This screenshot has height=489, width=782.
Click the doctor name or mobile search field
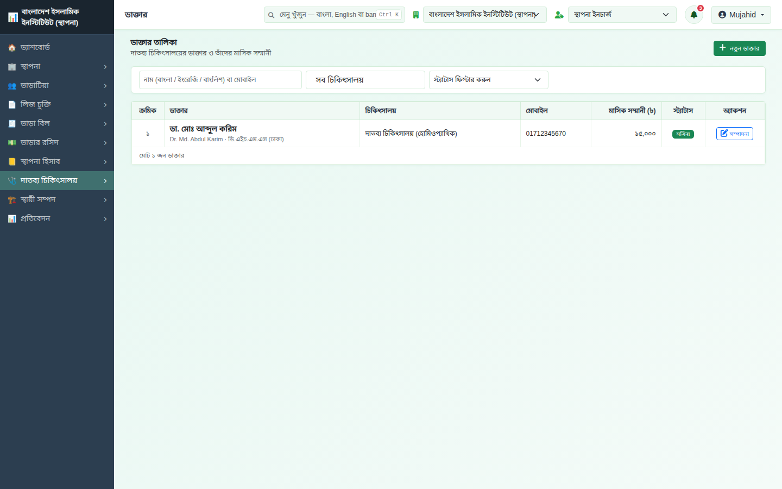pyautogui.click(x=220, y=80)
